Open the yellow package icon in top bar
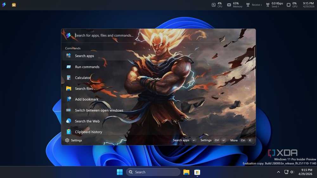Screen dimensions: 317x178 click(x=14, y=5)
